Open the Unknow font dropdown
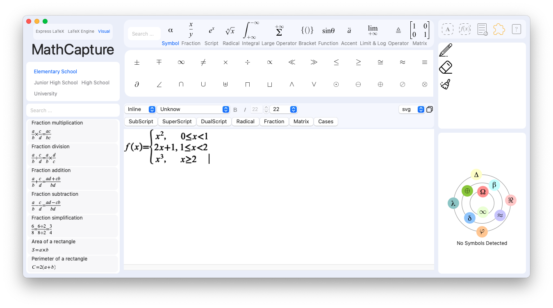This screenshot has height=308, width=553. pyautogui.click(x=193, y=109)
